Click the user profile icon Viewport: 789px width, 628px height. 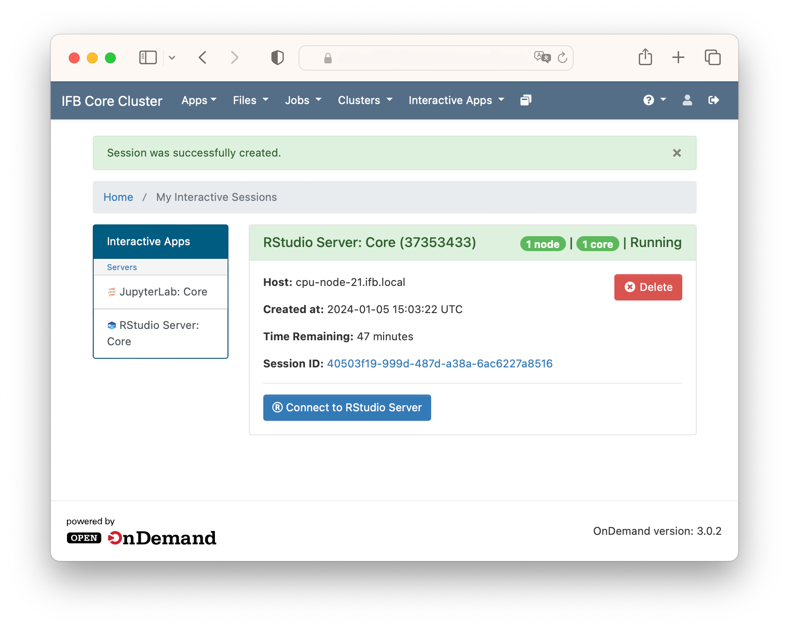(x=687, y=100)
